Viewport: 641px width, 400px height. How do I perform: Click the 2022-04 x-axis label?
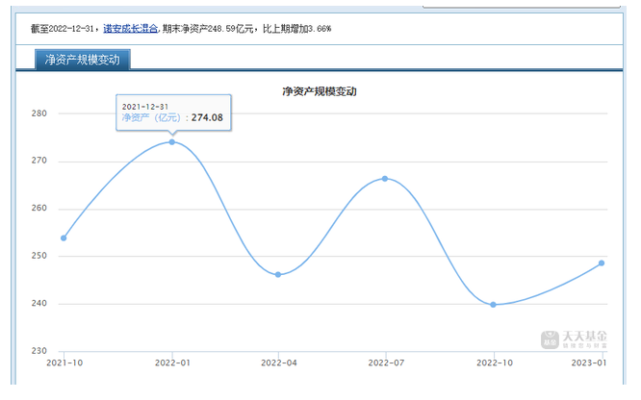(279, 362)
